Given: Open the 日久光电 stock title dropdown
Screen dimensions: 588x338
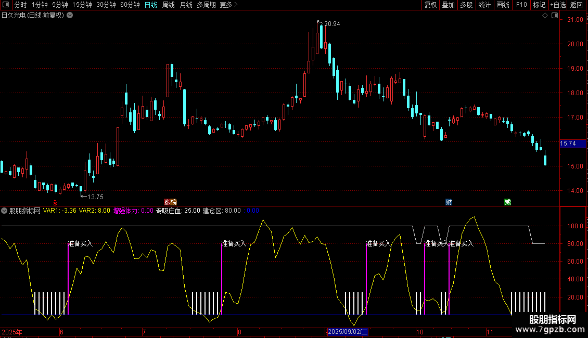Looking at the screenshot, I should (70, 16).
